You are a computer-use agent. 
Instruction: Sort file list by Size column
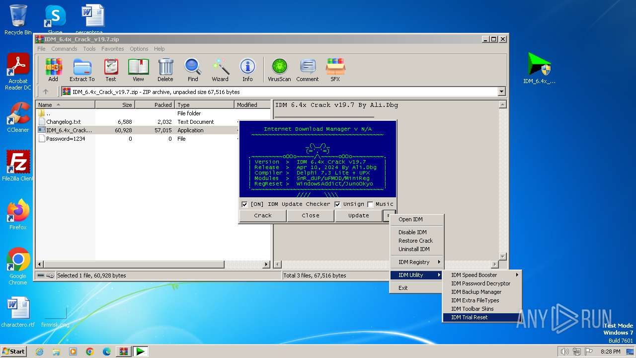tap(115, 105)
